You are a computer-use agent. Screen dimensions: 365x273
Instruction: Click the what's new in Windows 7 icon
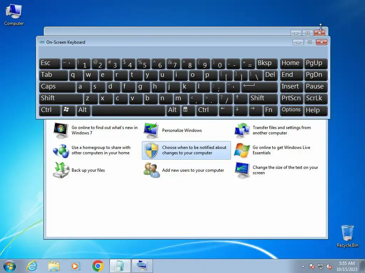[61, 130]
